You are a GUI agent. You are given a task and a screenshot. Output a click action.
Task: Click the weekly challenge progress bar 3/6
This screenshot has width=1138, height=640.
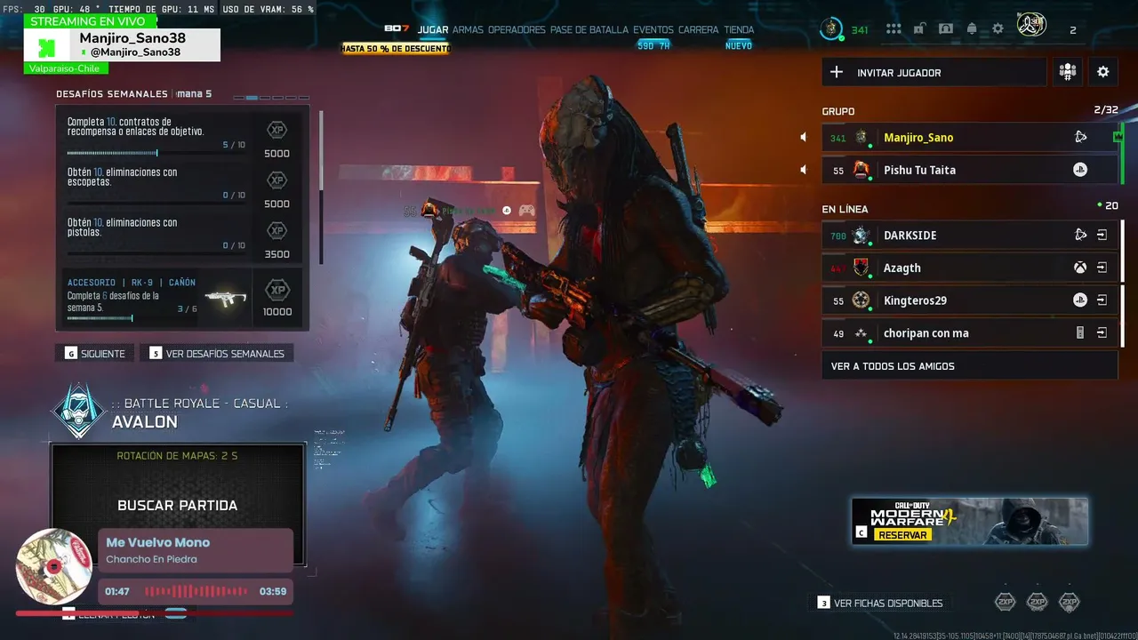click(132, 318)
